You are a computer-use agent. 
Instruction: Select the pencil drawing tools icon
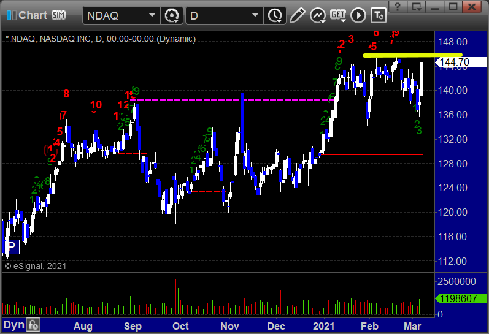[297, 15]
